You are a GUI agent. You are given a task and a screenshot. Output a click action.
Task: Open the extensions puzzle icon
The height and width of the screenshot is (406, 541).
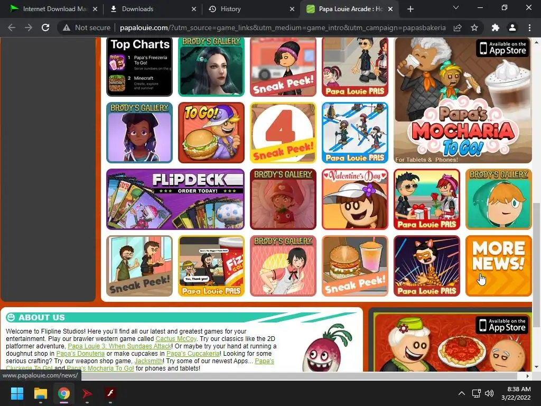tap(496, 27)
